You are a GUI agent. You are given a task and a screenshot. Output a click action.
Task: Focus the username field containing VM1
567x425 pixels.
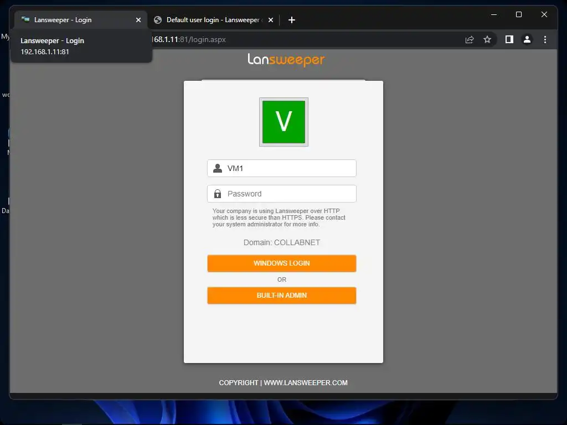click(281, 168)
